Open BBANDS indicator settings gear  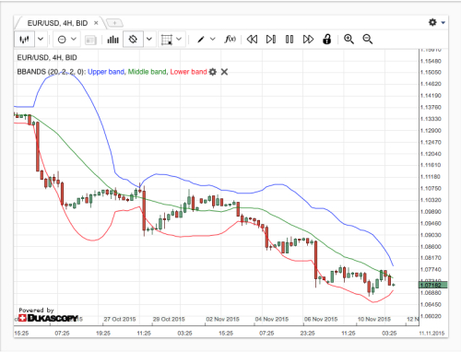click(x=213, y=72)
